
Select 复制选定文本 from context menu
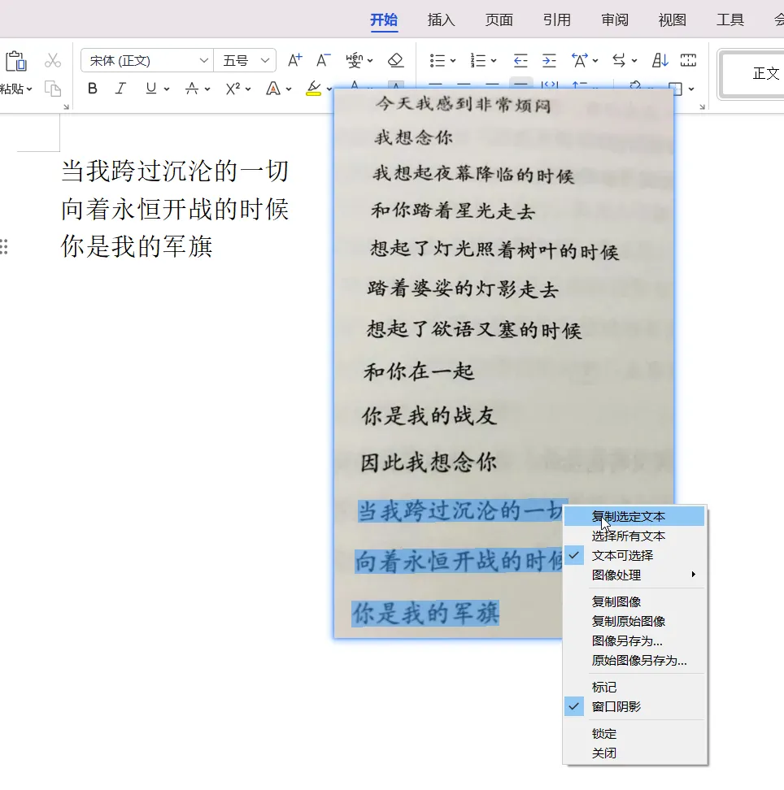pyautogui.click(x=628, y=516)
